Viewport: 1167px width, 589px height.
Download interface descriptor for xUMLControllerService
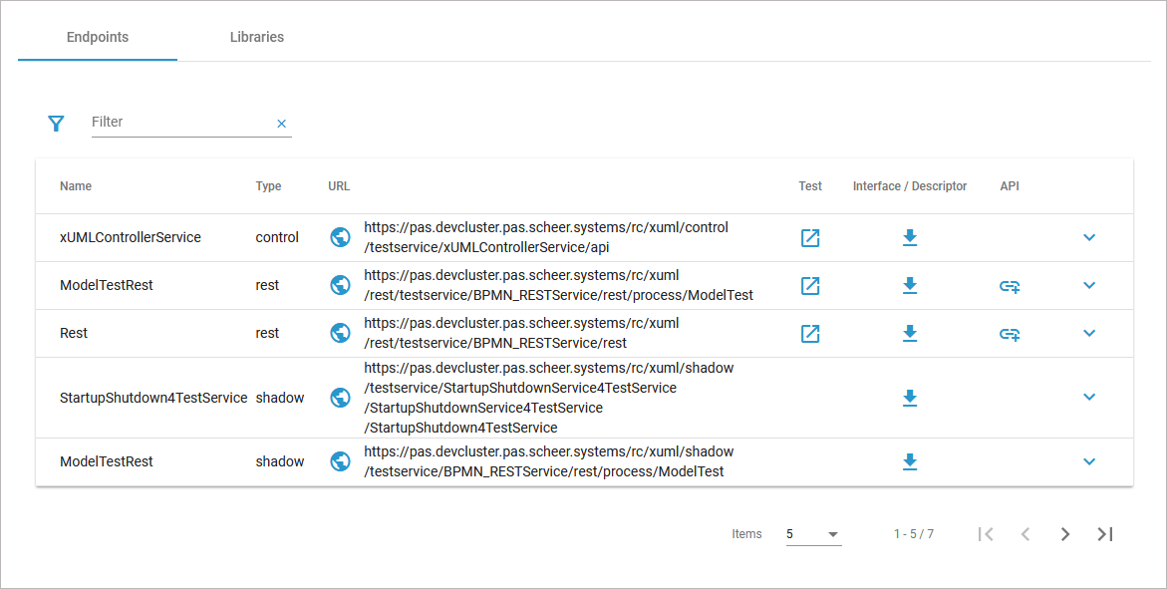coord(909,238)
